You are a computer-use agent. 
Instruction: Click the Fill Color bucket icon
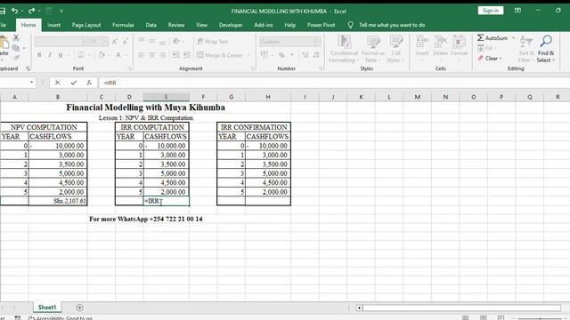[102, 55]
